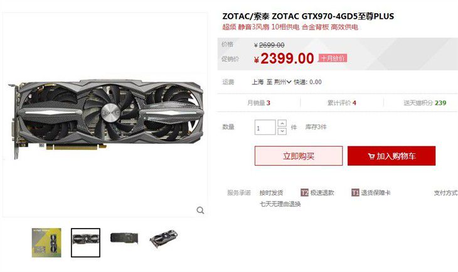Viewport: 458px width, 272px height.
Task: Click the 七天无理由退换 service link
Action: click(x=280, y=204)
